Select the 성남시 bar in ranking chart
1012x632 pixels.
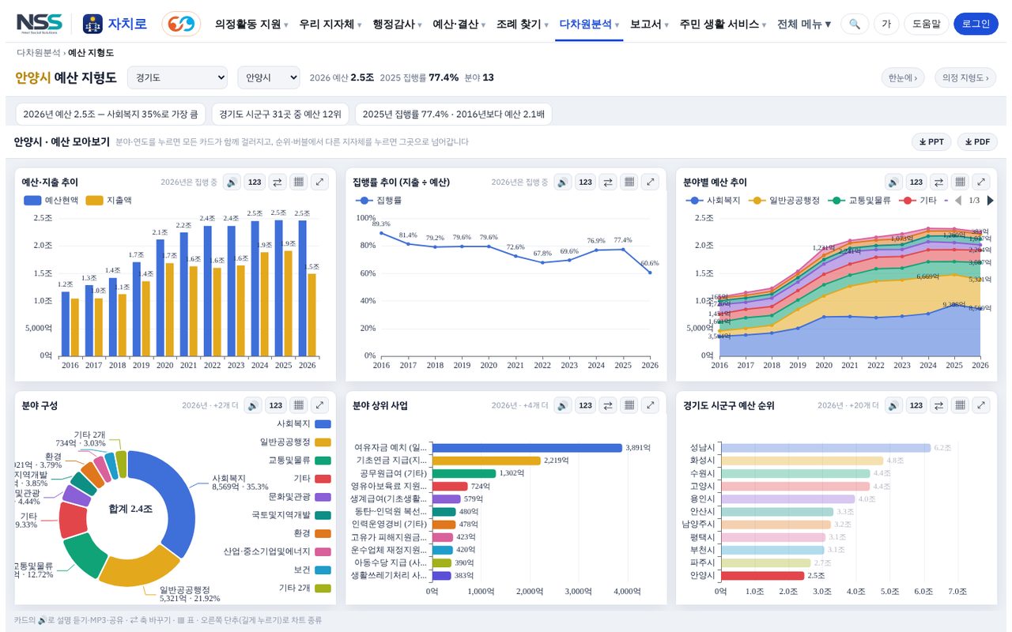click(x=825, y=448)
